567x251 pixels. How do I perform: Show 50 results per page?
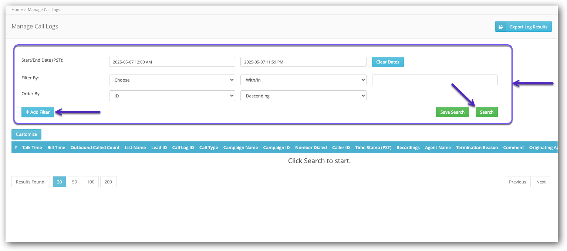(74, 182)
